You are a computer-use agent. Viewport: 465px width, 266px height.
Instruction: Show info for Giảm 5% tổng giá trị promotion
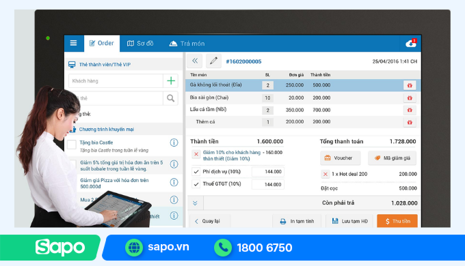tap(174, 164)
